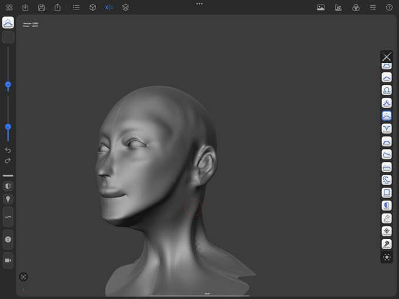The width and height of the screenshot is (399, 299).
Task: Select the Pull wave brush
Action: 387,180
